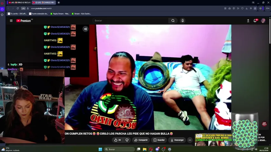This screenshot has width=271, height=152.
Task: Open Opera easy setup icon
Action: [251, 8]
